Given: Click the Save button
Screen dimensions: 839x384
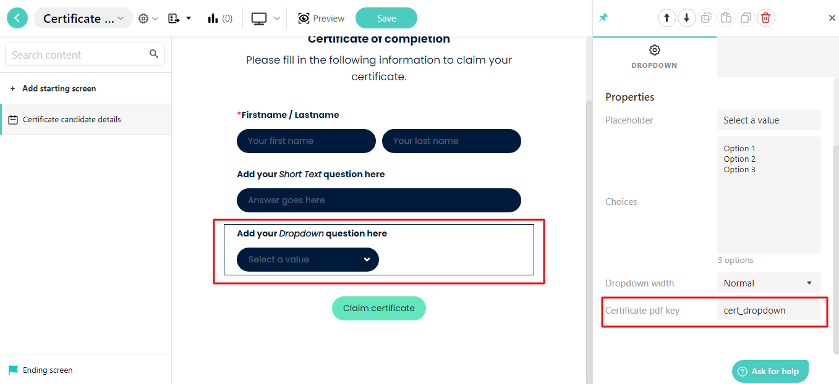Looking at the screenshot, I should tap(386, 18).
